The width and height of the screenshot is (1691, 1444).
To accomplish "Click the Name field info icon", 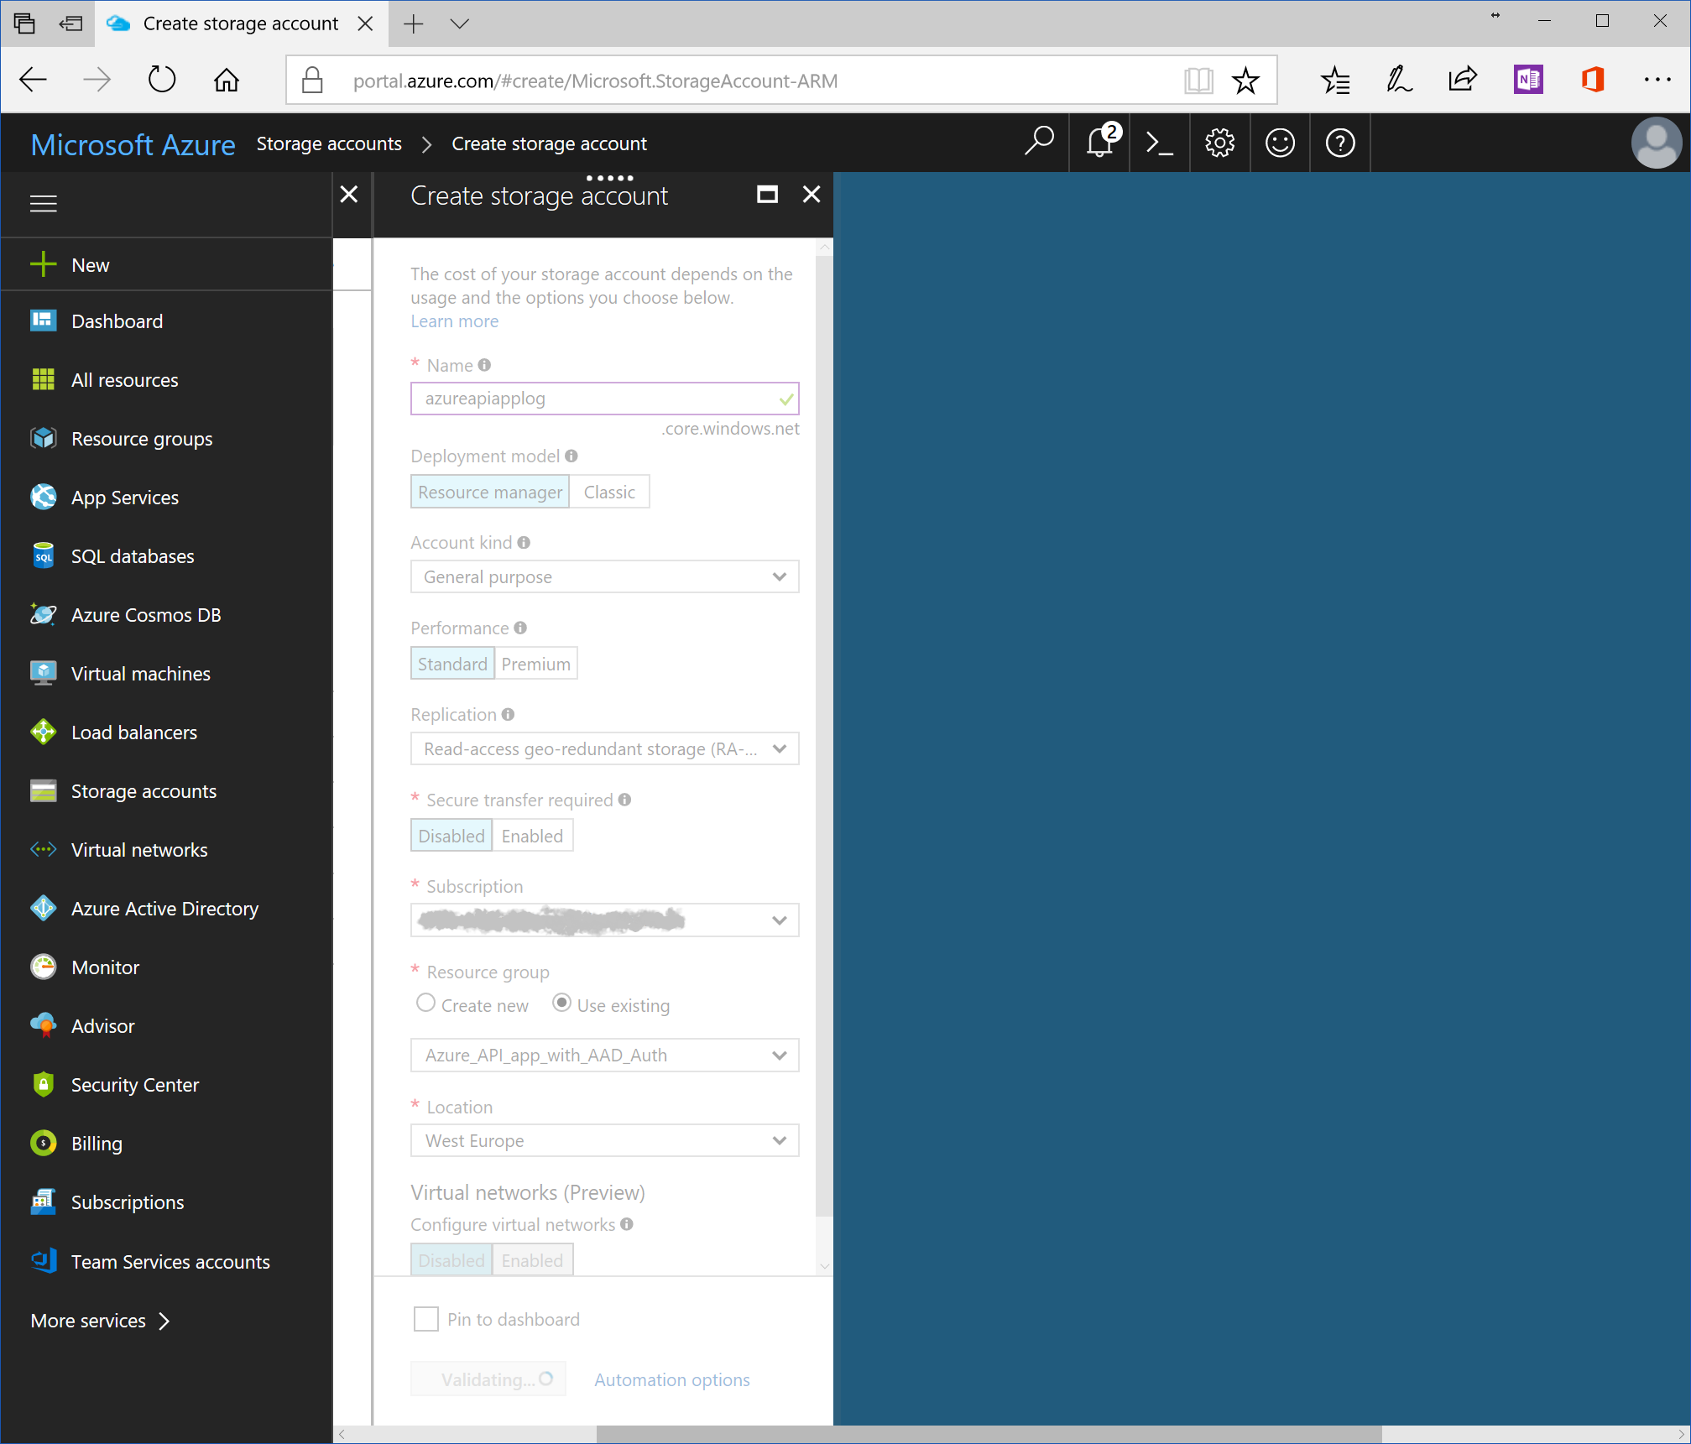I will (x=484, y=365).
